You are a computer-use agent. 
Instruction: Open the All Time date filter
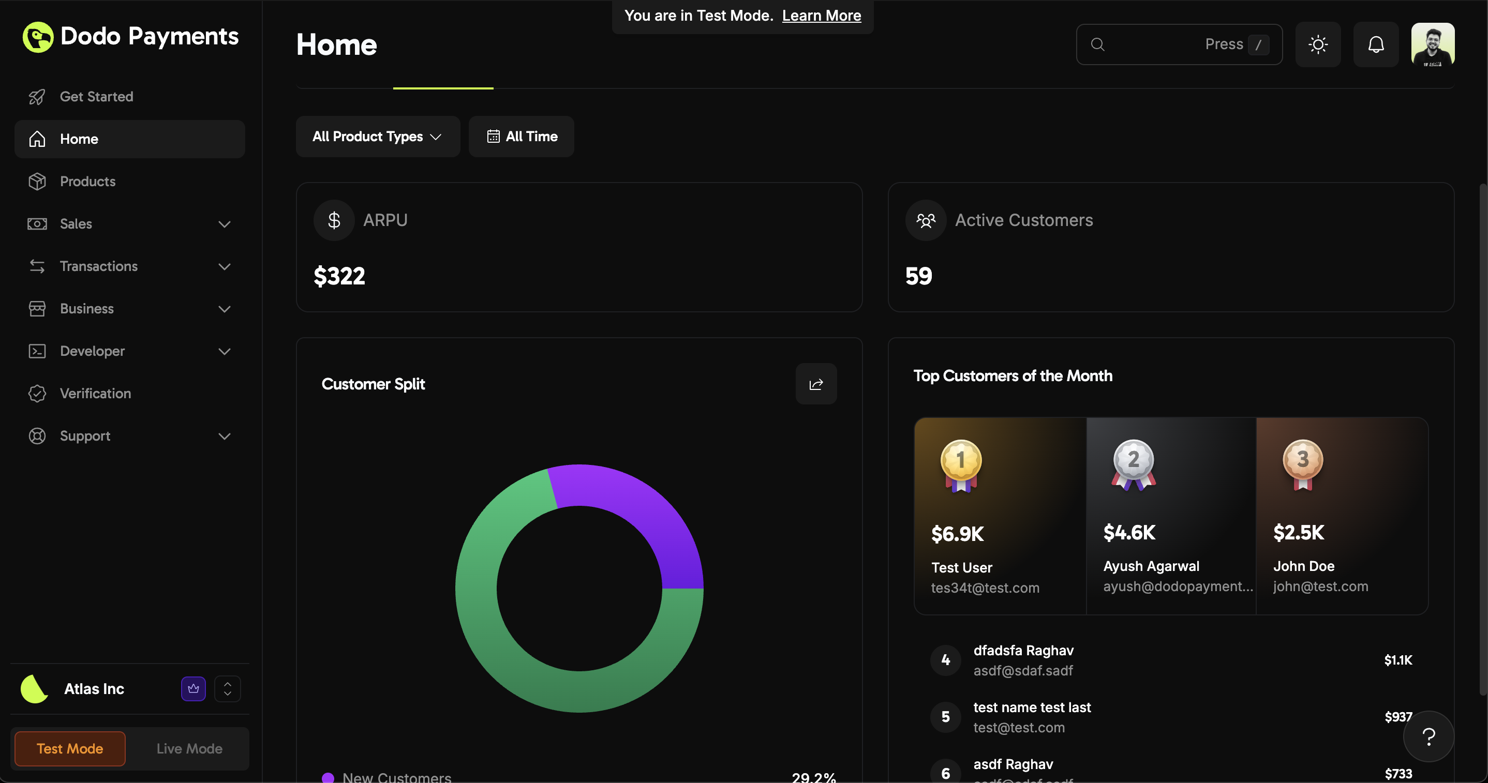521,136
